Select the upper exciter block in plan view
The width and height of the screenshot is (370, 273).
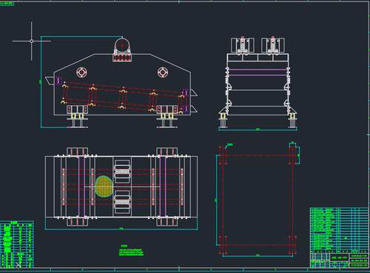[122, 172]
